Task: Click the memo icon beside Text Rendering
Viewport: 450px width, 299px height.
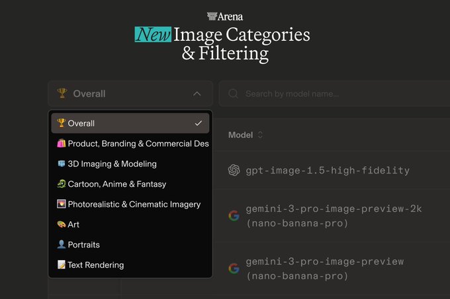Action: point(61,265)
